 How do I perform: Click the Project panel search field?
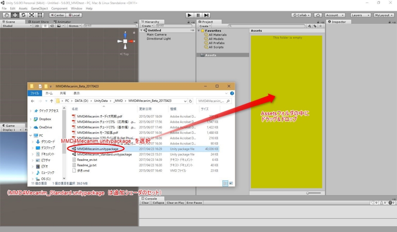(267, 26)
